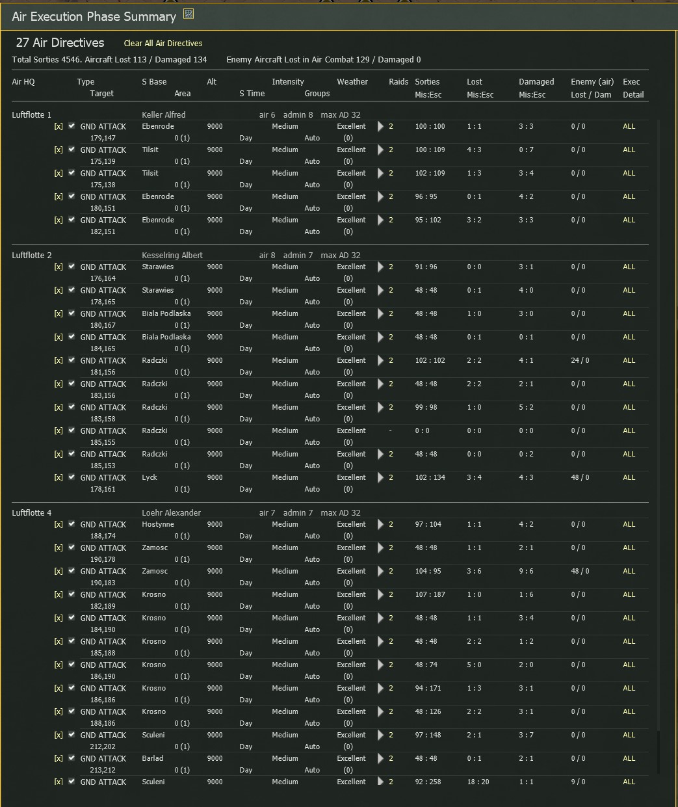The height and width of the screenshot is (807, 678).
Task: Click [x] on the Krosno 182,189 directive
Action: click(x=59, y=594)
